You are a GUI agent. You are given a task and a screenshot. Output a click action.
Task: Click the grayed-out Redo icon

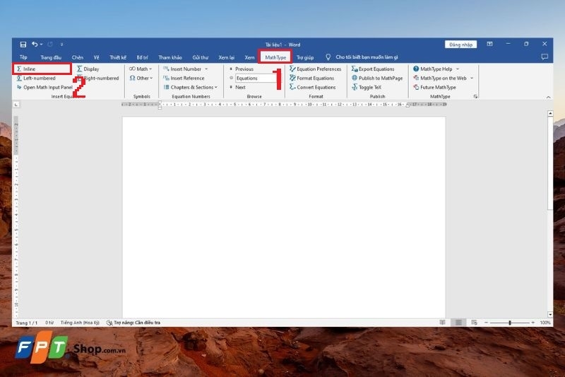click(50, 45)
